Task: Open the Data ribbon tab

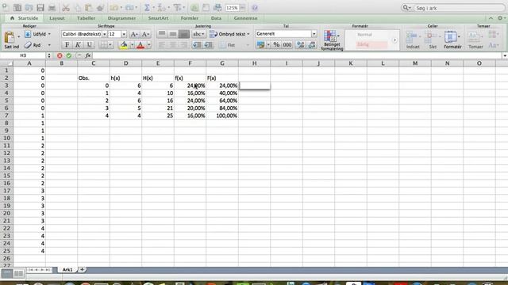Action: (x=216, y=18)
